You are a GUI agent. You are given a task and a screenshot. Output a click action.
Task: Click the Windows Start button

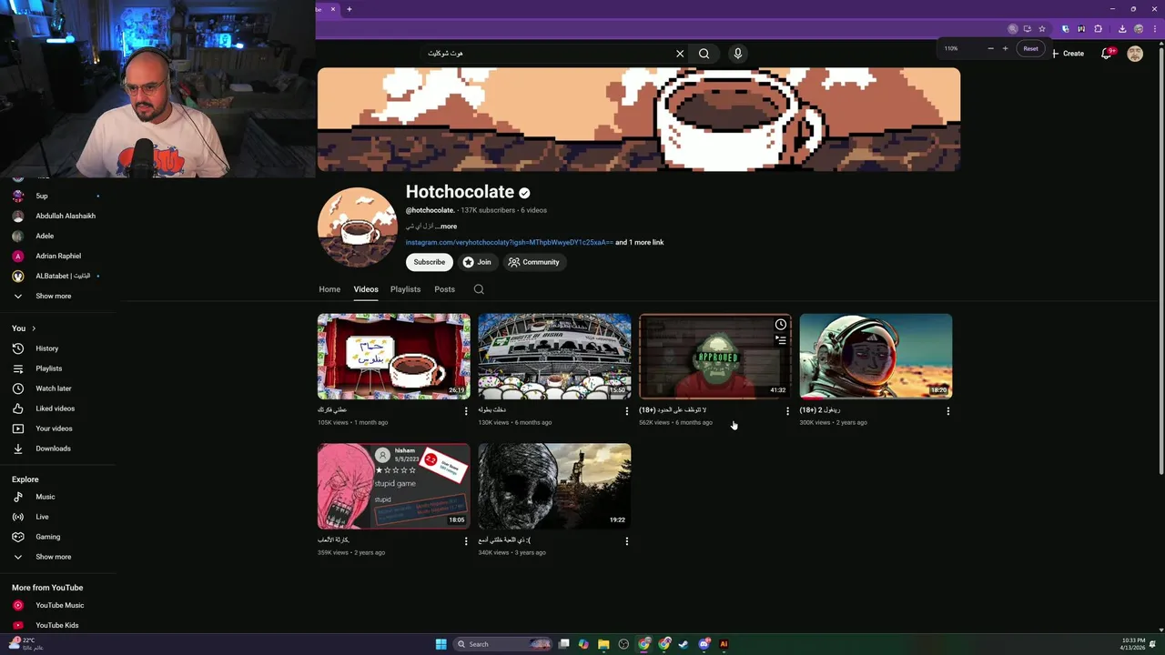(441, 644)
